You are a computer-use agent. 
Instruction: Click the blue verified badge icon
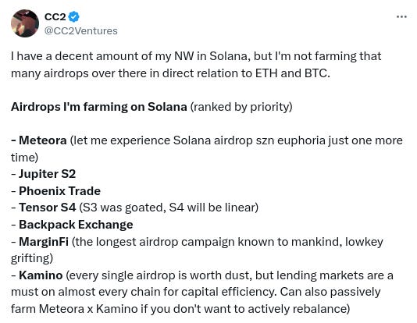pyautogui.click(x=73, y=16)
